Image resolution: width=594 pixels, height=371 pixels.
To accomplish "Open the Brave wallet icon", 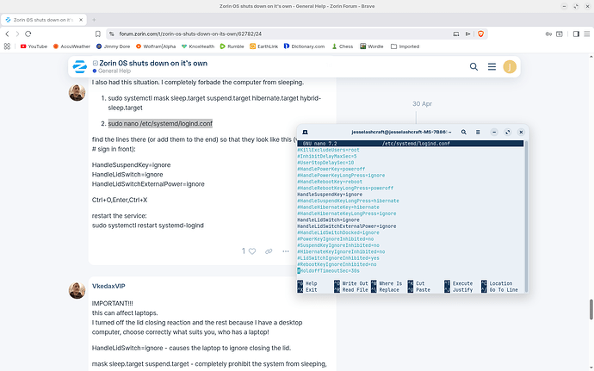I will [x=560, y=34].
